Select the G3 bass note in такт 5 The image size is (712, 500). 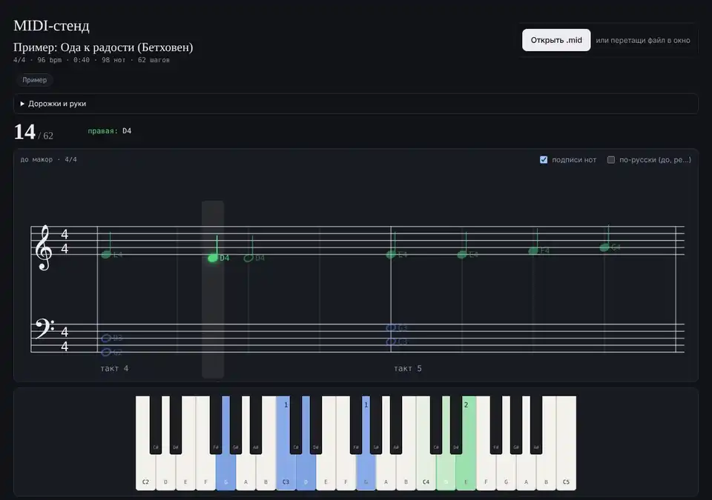391,327
